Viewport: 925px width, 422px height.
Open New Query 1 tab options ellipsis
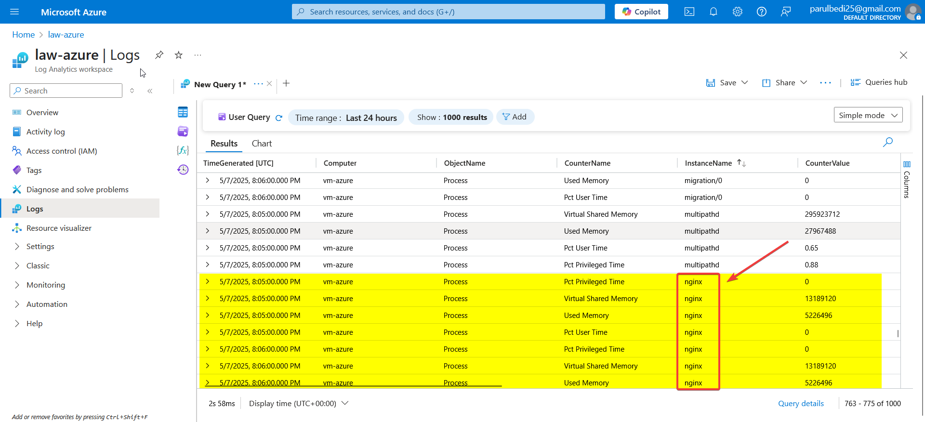[258, 84]
